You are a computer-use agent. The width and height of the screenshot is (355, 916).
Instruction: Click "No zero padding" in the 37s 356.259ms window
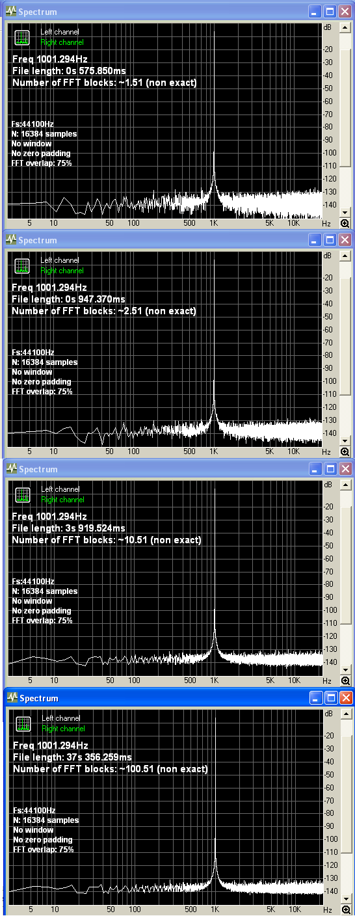[x=42, y=839]
